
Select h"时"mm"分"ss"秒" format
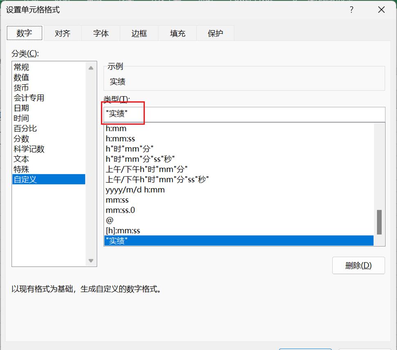(x=239, y=159)
